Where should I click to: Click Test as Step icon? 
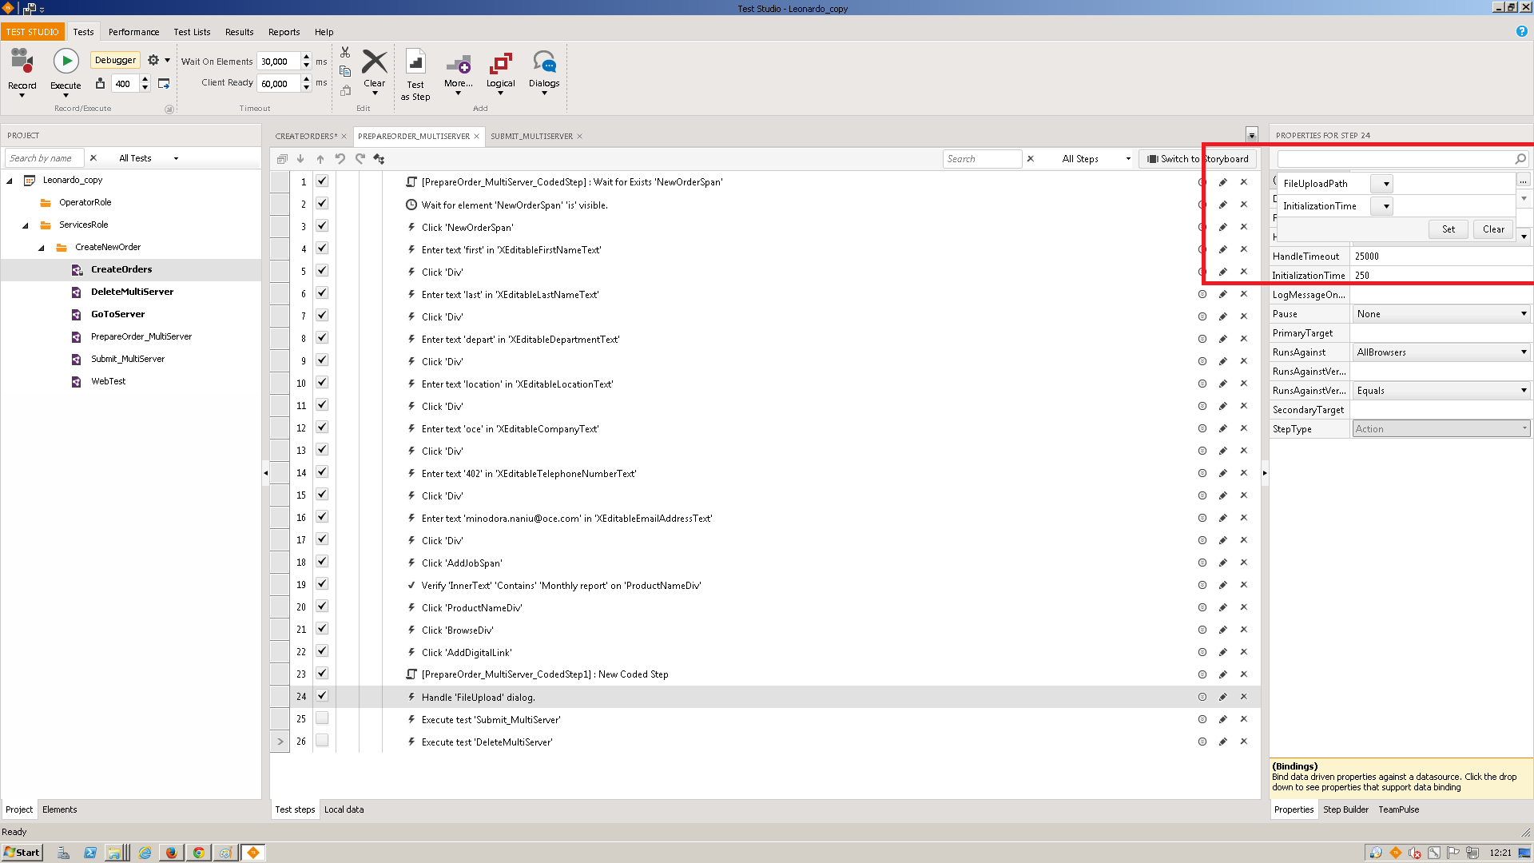[415, 64]
